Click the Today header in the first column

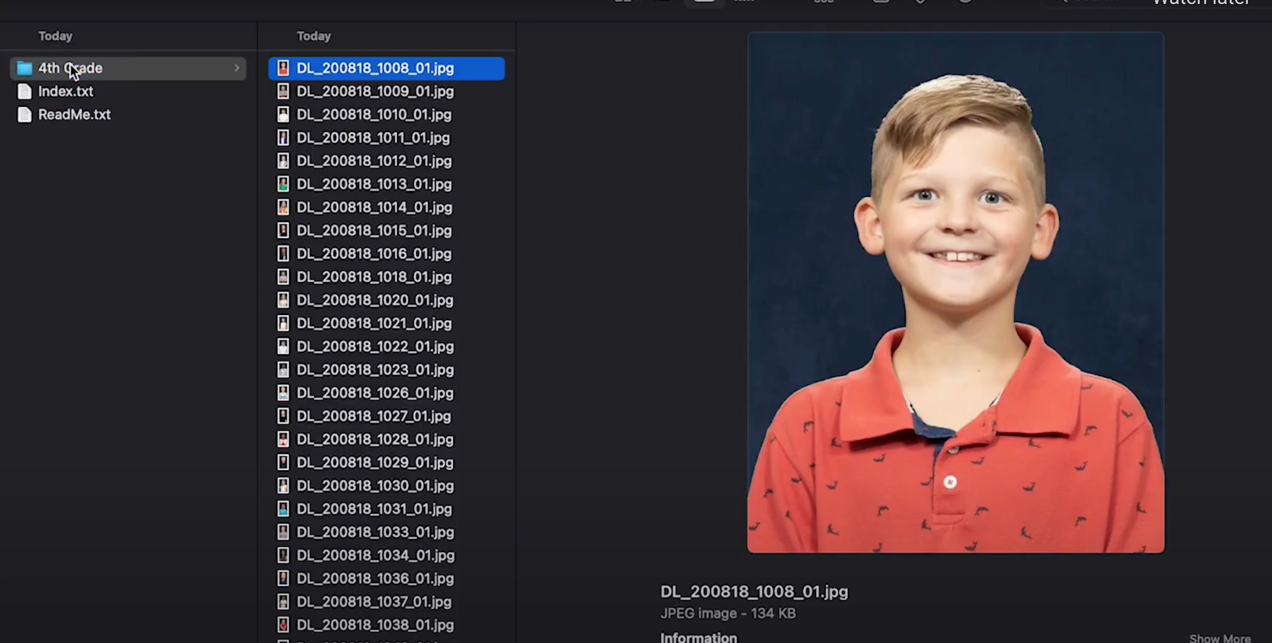(x=55, y=36)
